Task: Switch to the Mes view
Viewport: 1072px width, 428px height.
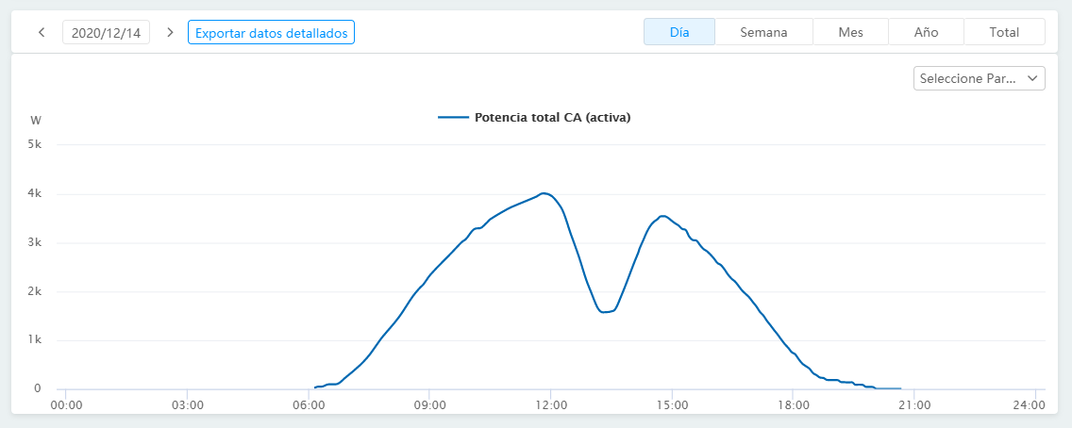Action: [x=850, y=32]
